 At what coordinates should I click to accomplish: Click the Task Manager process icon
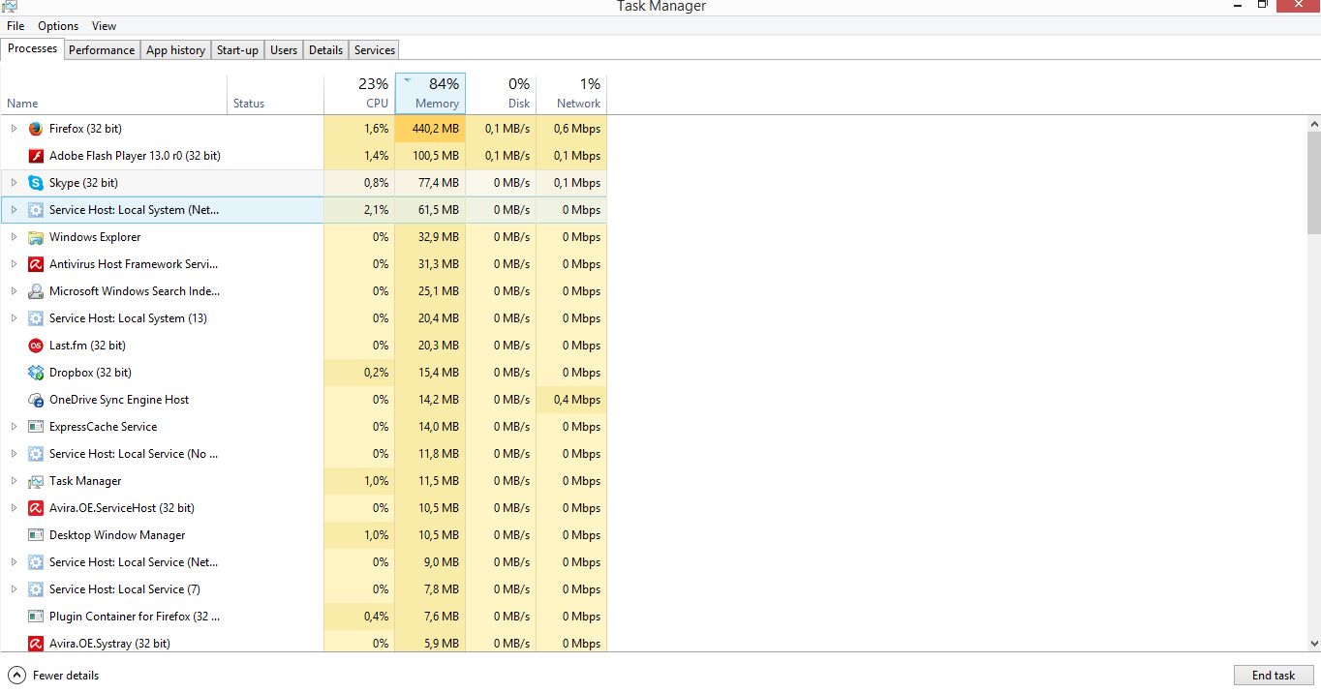click(36, 481)
